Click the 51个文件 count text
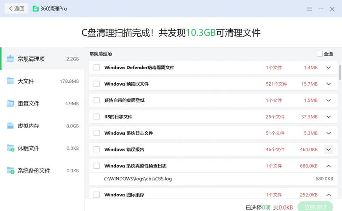The height and width of the screenshot is (211, 342). click(x=275, y=133)
